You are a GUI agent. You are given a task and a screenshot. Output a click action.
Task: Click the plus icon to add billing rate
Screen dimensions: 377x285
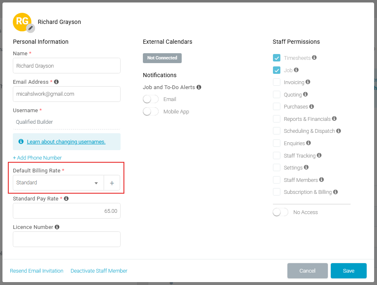click(112, 183)
